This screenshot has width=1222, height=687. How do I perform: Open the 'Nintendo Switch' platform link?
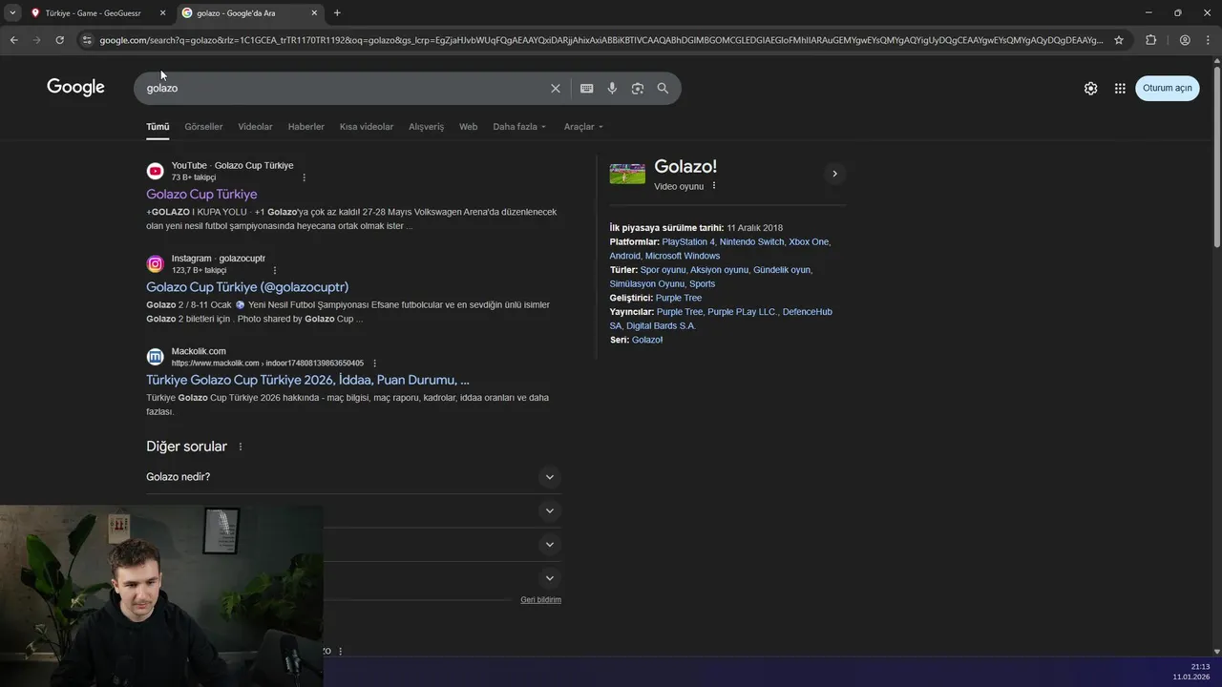751,242
